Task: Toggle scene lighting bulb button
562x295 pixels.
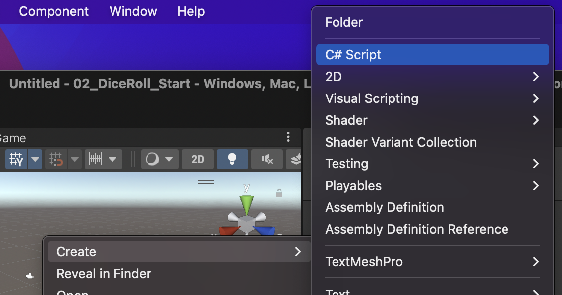Action: pyautogui.click(x=232, y=159)
